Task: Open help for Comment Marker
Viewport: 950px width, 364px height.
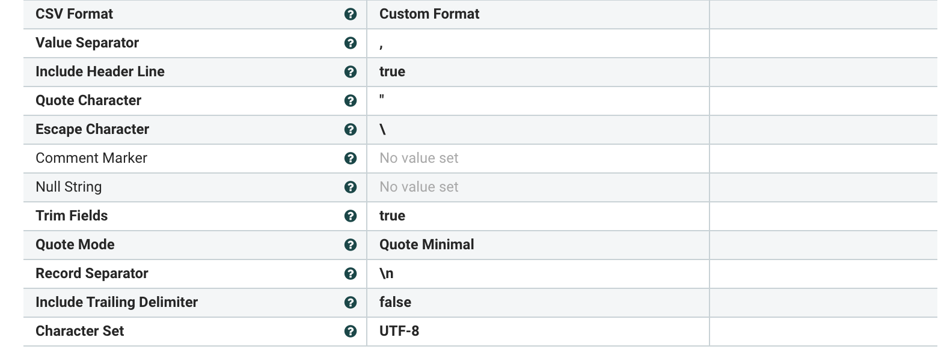Action: [x=351, y=158]
